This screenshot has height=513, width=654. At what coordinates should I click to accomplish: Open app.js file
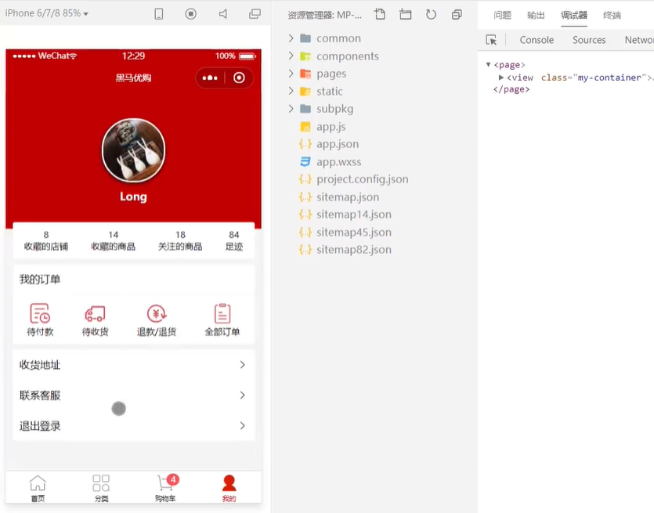coord(331,127)
